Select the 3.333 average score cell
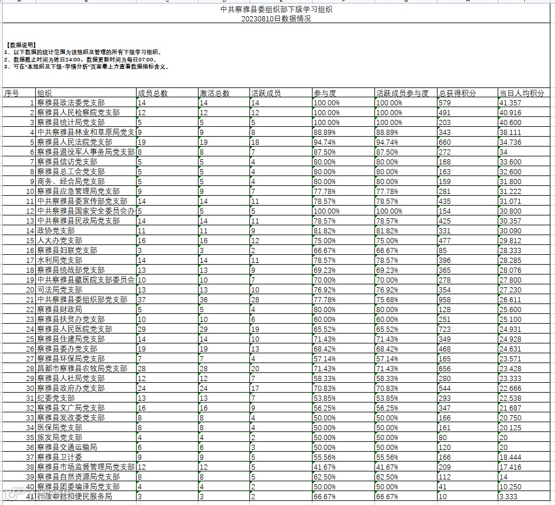Image resolution: width=555 pixels, height=505 pixels. coord(524,496)
